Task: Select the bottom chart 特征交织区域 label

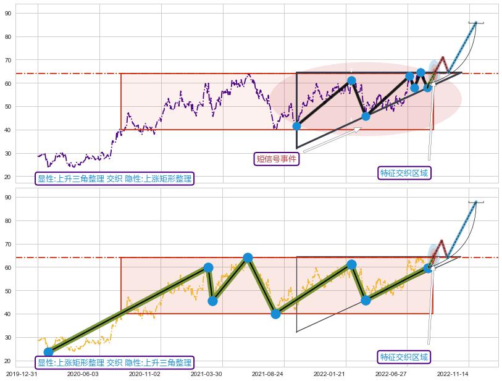Action: [404, 357]
